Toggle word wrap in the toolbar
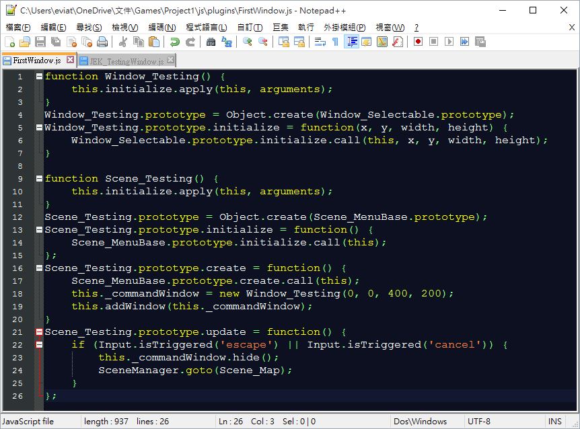580x429 pixels. pyautogui.click(x=320, y=42)
